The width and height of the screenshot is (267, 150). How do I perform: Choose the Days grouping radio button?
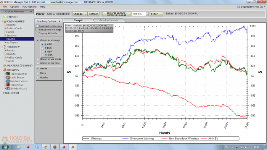[38, 73]
